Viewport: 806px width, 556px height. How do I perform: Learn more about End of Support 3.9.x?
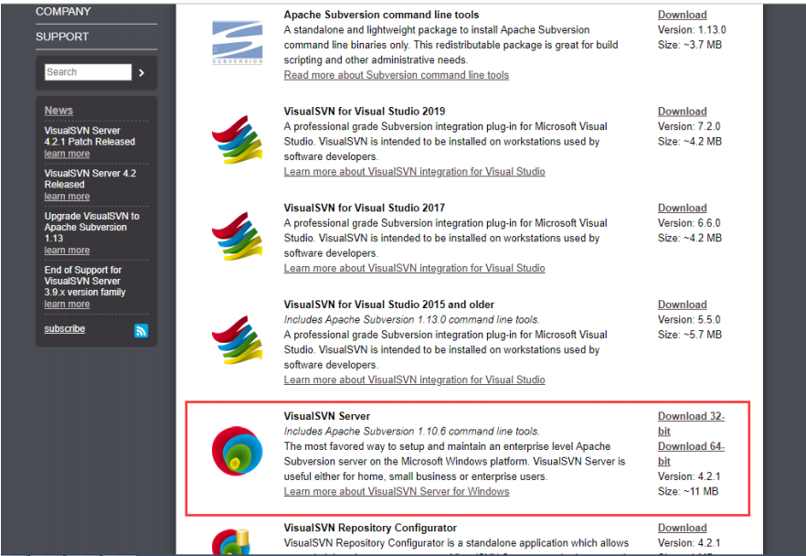pos(67,304)
